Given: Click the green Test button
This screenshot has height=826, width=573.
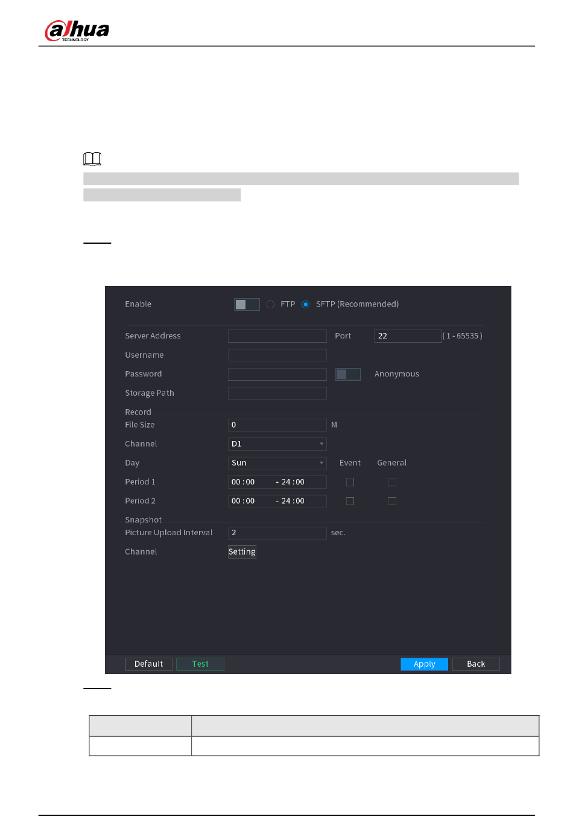Looking at the screenshot, I should click(x=200, y=664).
